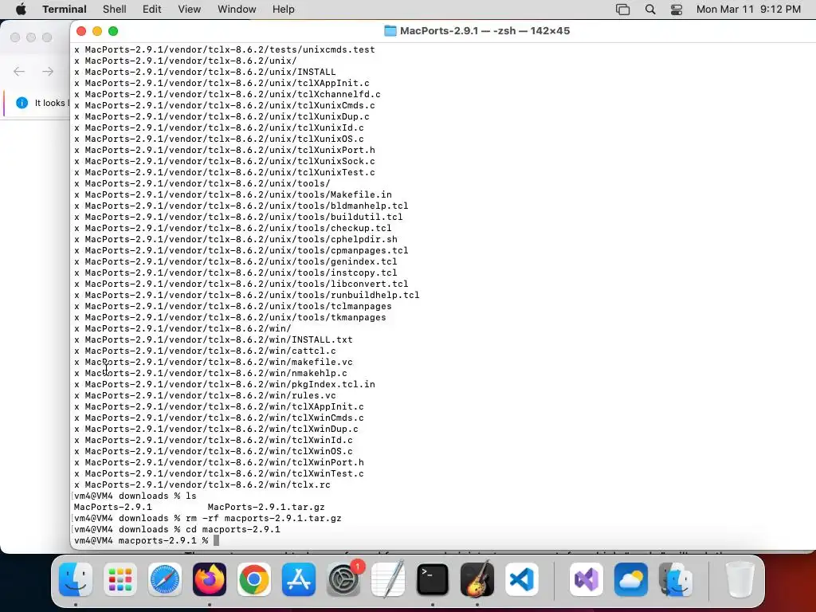Open Spotlight search in menu bar
Viewport: 816px width, 612px height.
(x=650, y=10)
